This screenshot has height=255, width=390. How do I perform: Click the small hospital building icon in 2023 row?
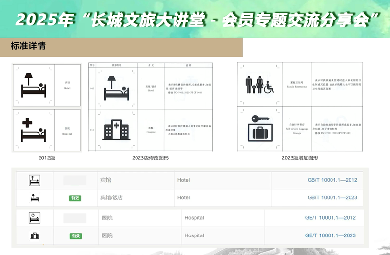(35, 235)
